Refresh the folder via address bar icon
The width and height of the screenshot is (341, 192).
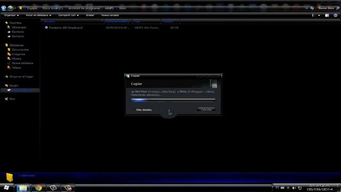click(312, 8)
